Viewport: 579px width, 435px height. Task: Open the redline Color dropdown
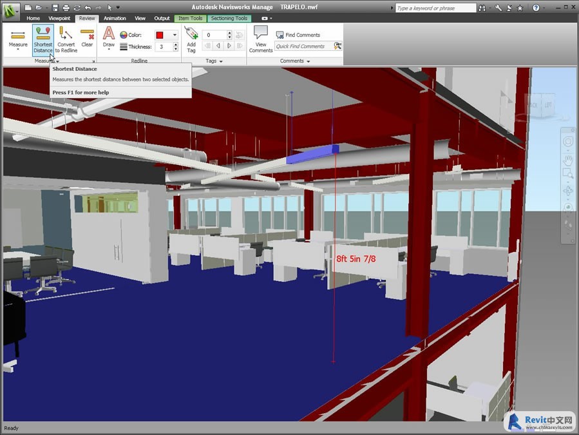point(174,35)
